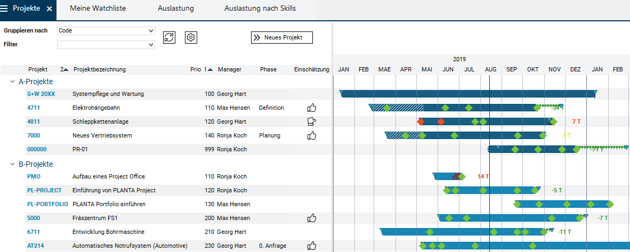Click thumbs-up icon for Automatisches Notrufsystem
630x252 pixels.
point(312,246)
